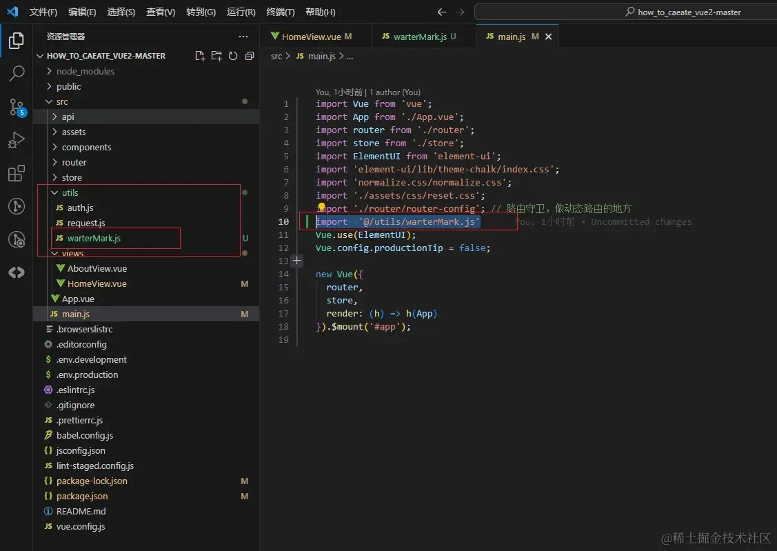This screenshot has width=777, height=551.
Task: Click the VS Code logo icon
Action: (13, 12)
